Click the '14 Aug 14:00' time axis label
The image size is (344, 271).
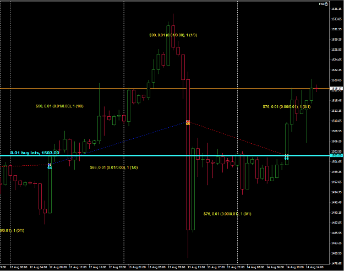click(x=315, y=267)
